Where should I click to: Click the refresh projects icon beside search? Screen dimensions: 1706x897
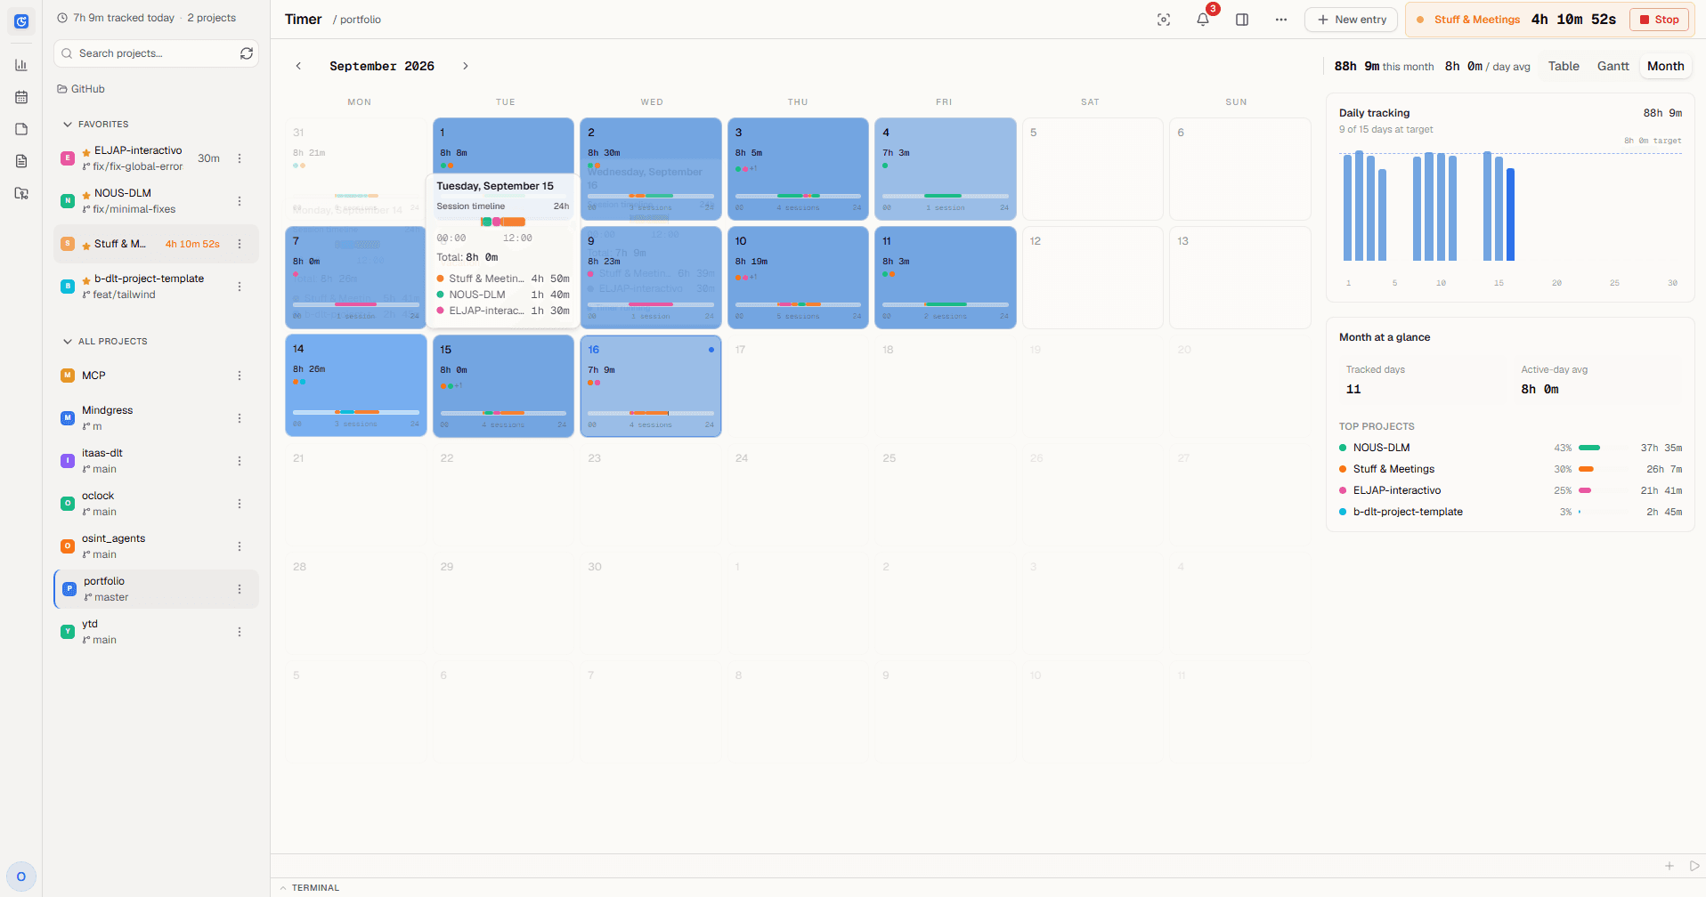247,53
